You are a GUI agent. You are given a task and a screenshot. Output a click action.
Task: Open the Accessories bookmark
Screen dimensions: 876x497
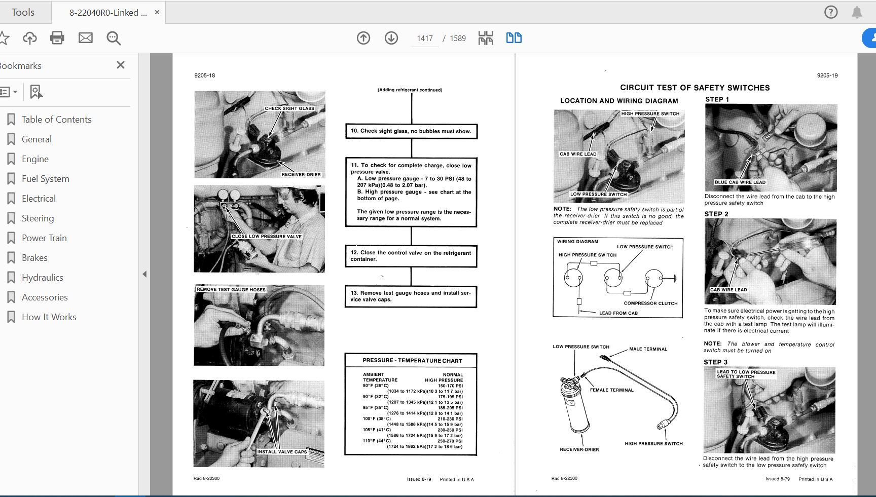point(45,297)
